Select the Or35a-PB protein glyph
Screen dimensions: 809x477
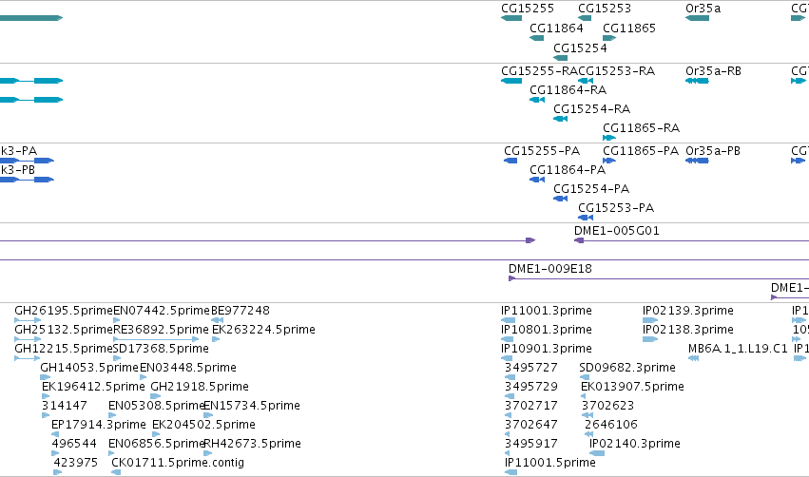click(697, 161)
